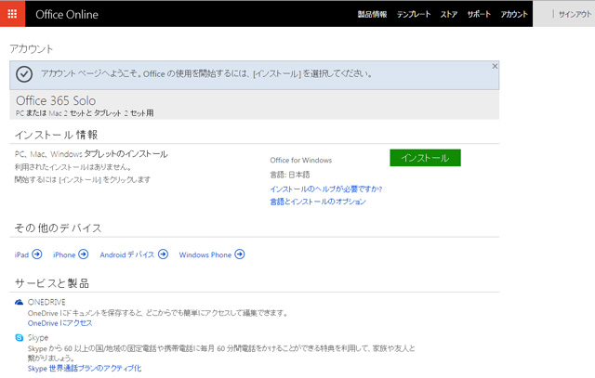Viewport: 595px width, 378px height.
Task: Click the iPad arrow circle icon
Action: click(x=37, y=254)
